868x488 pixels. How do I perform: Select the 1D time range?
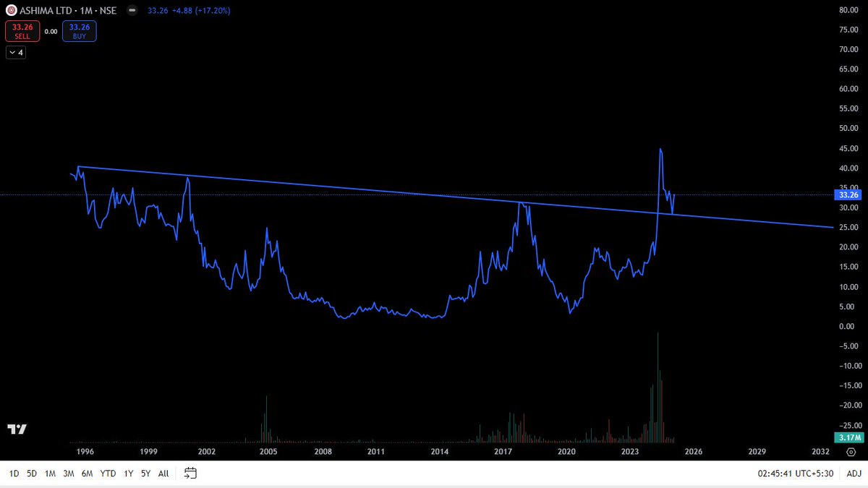[14, 474]
